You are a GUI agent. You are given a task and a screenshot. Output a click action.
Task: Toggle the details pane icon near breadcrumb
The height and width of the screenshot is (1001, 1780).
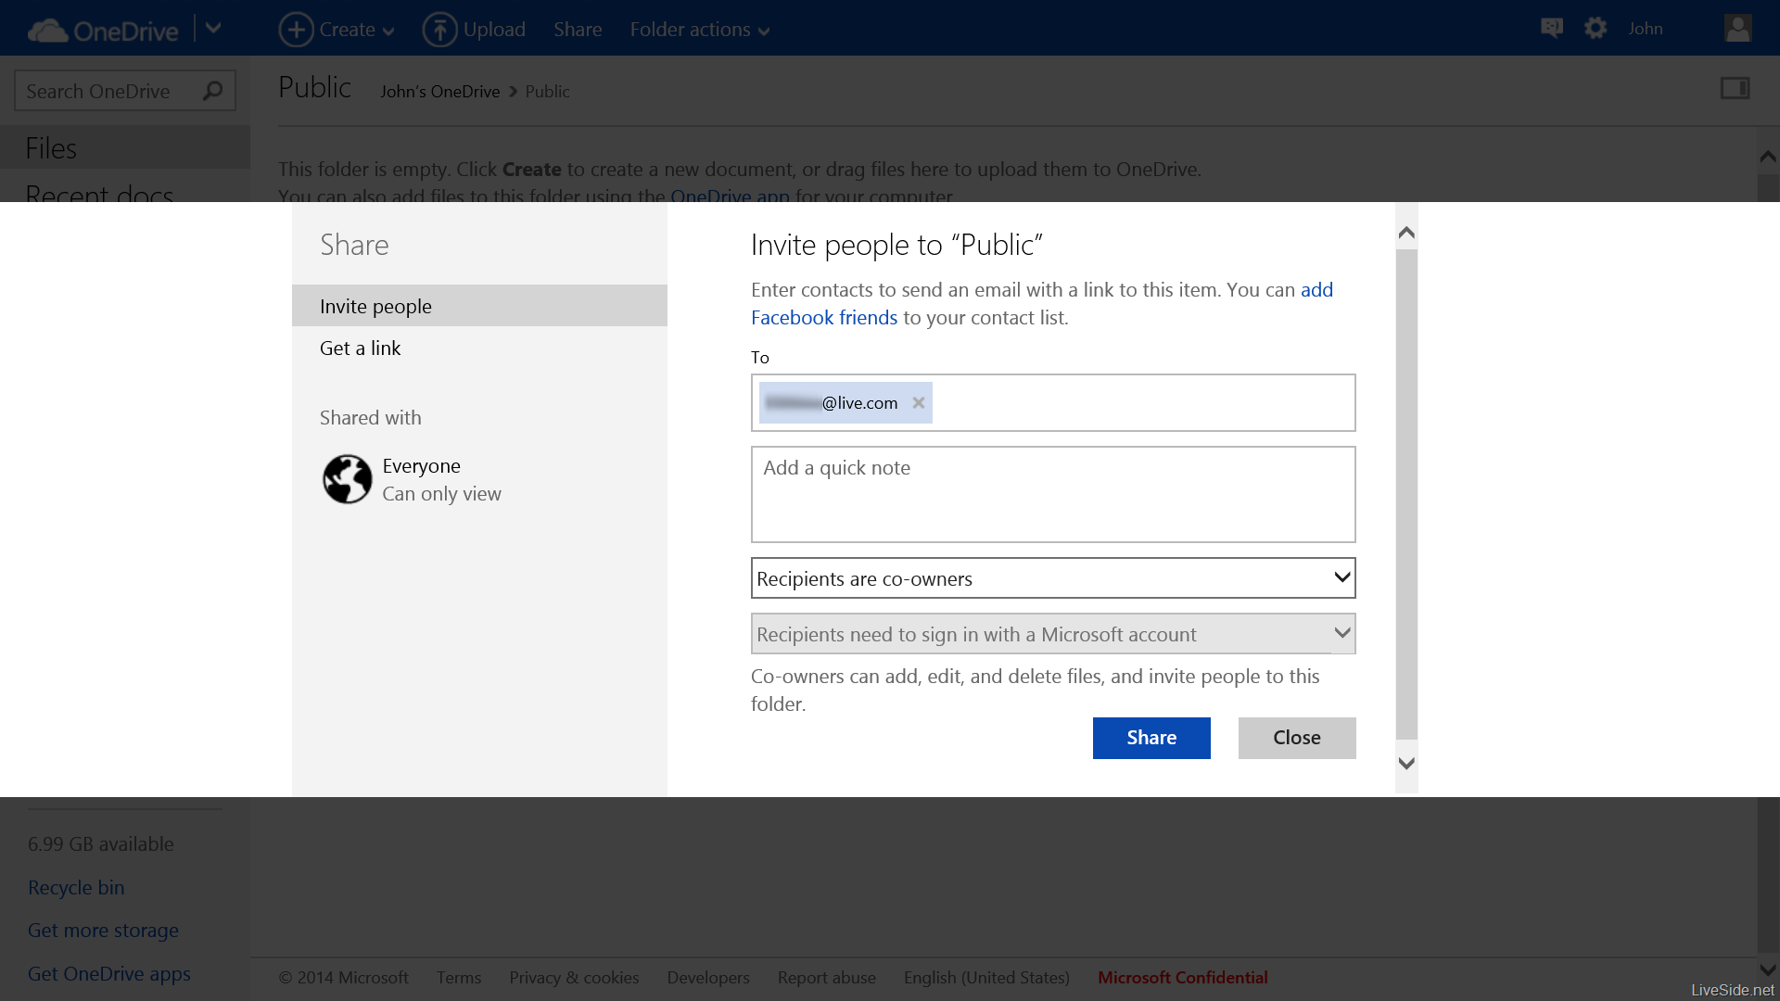(1736, 88)
